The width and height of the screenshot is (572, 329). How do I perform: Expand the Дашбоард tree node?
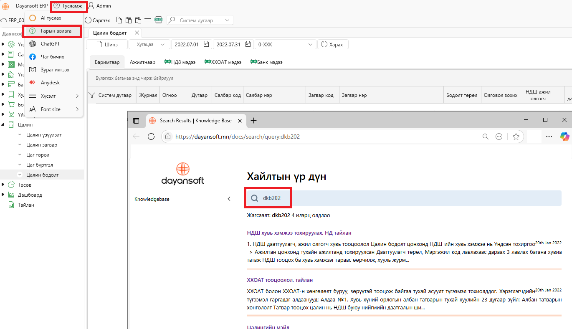3,195
